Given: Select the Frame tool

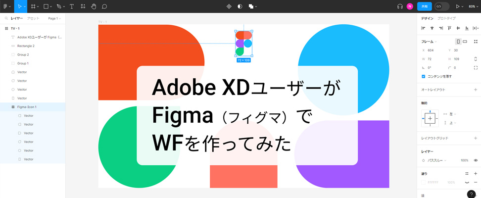Looking at the screenshot, I should 33,6.
